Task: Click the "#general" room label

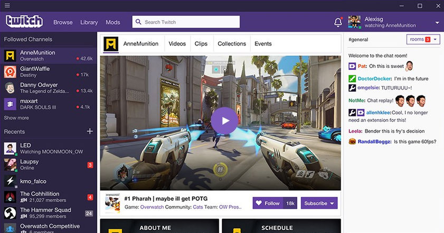Action: coord(358,40)
